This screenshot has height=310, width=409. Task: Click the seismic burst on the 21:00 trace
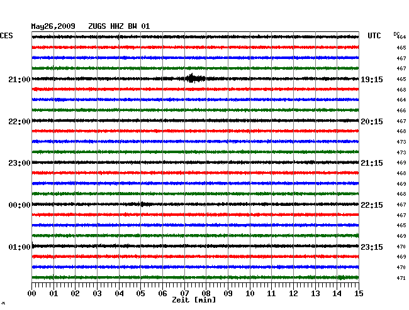point(194,78)
